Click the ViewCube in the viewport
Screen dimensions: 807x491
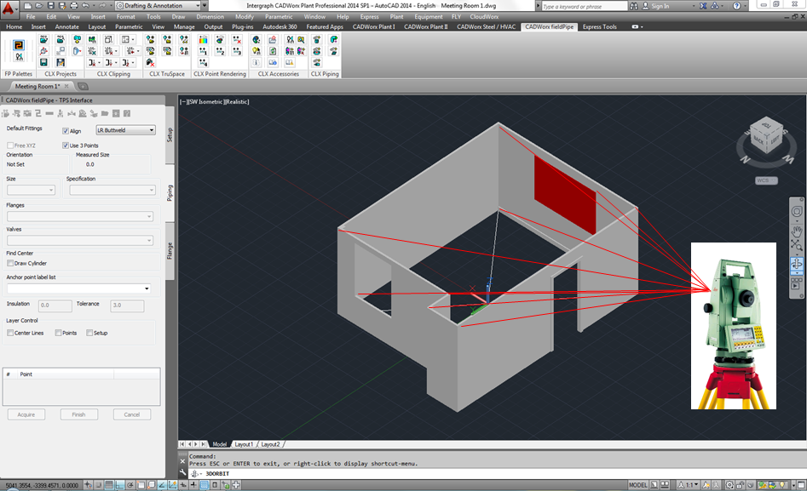(766, 135)
